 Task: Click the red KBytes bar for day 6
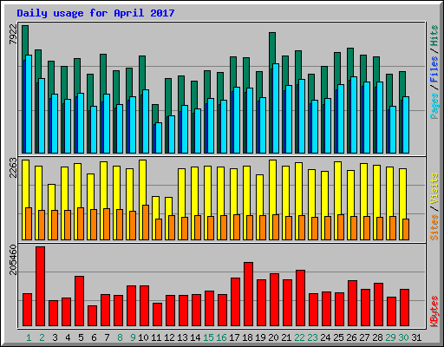pyautogui.click(x=92, y=316)
